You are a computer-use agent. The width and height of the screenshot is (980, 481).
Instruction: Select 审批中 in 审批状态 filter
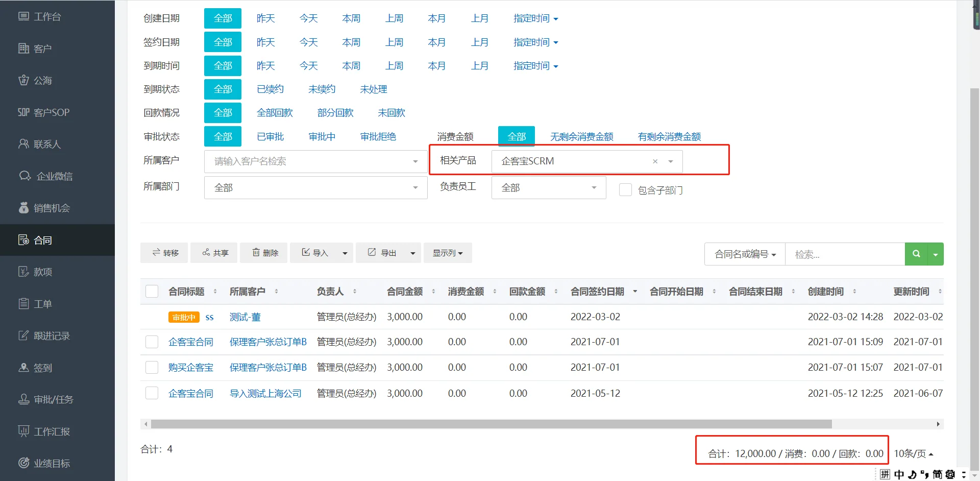click(x=322, y=137)
